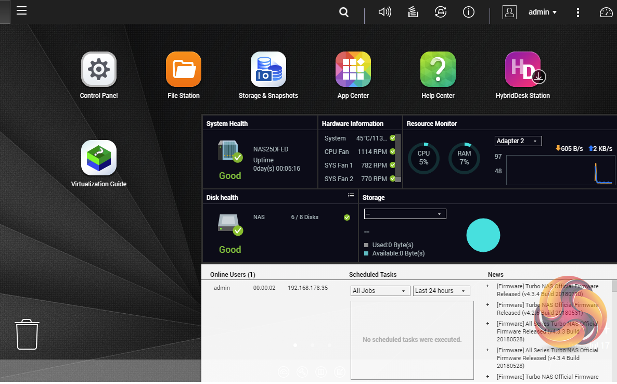
Task: Click the System temperature 45°C row
Action: [x=359, y=138]
